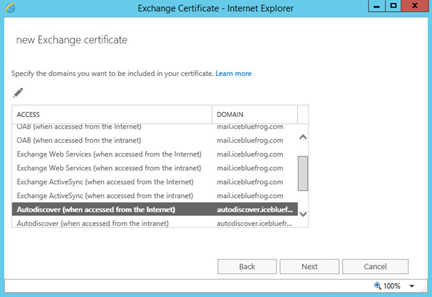Click the Internet Explorer logo icon
432x297 pixels.
[x=10, y=8]
